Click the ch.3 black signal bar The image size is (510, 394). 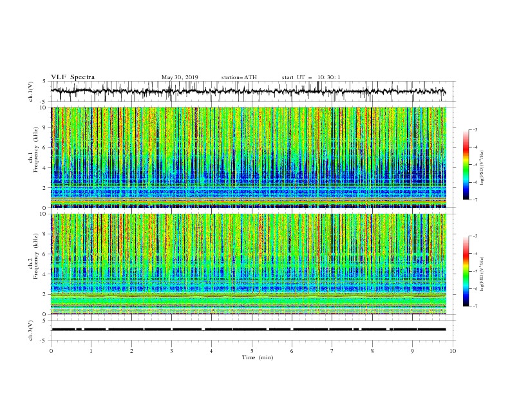(249, 330)
